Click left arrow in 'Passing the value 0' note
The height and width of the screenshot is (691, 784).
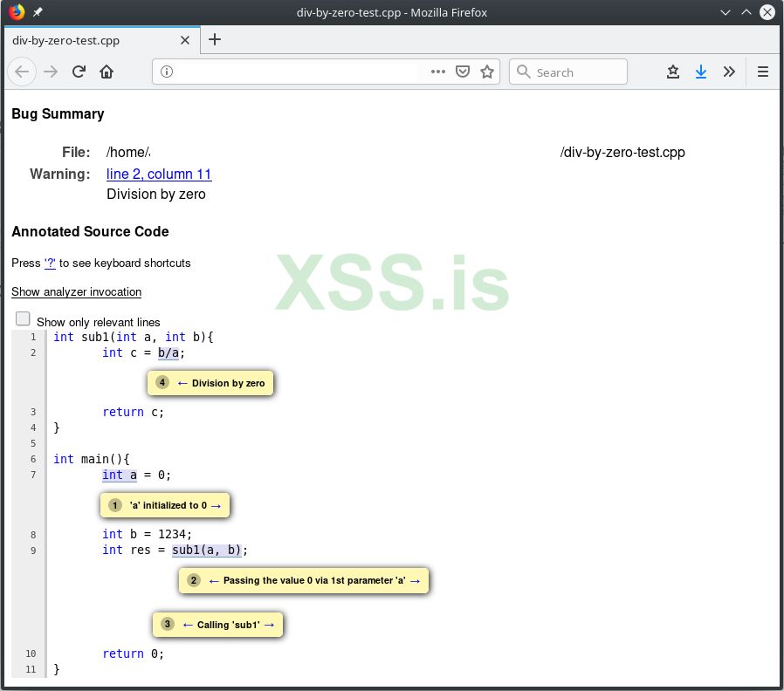214,580
